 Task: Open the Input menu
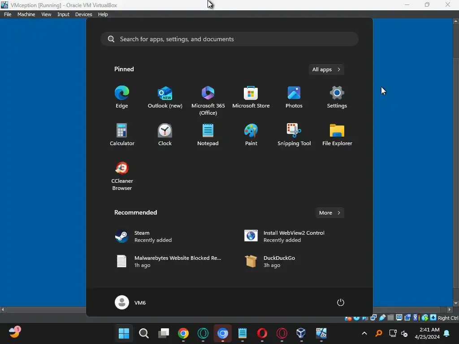click(x=63, y=14)
